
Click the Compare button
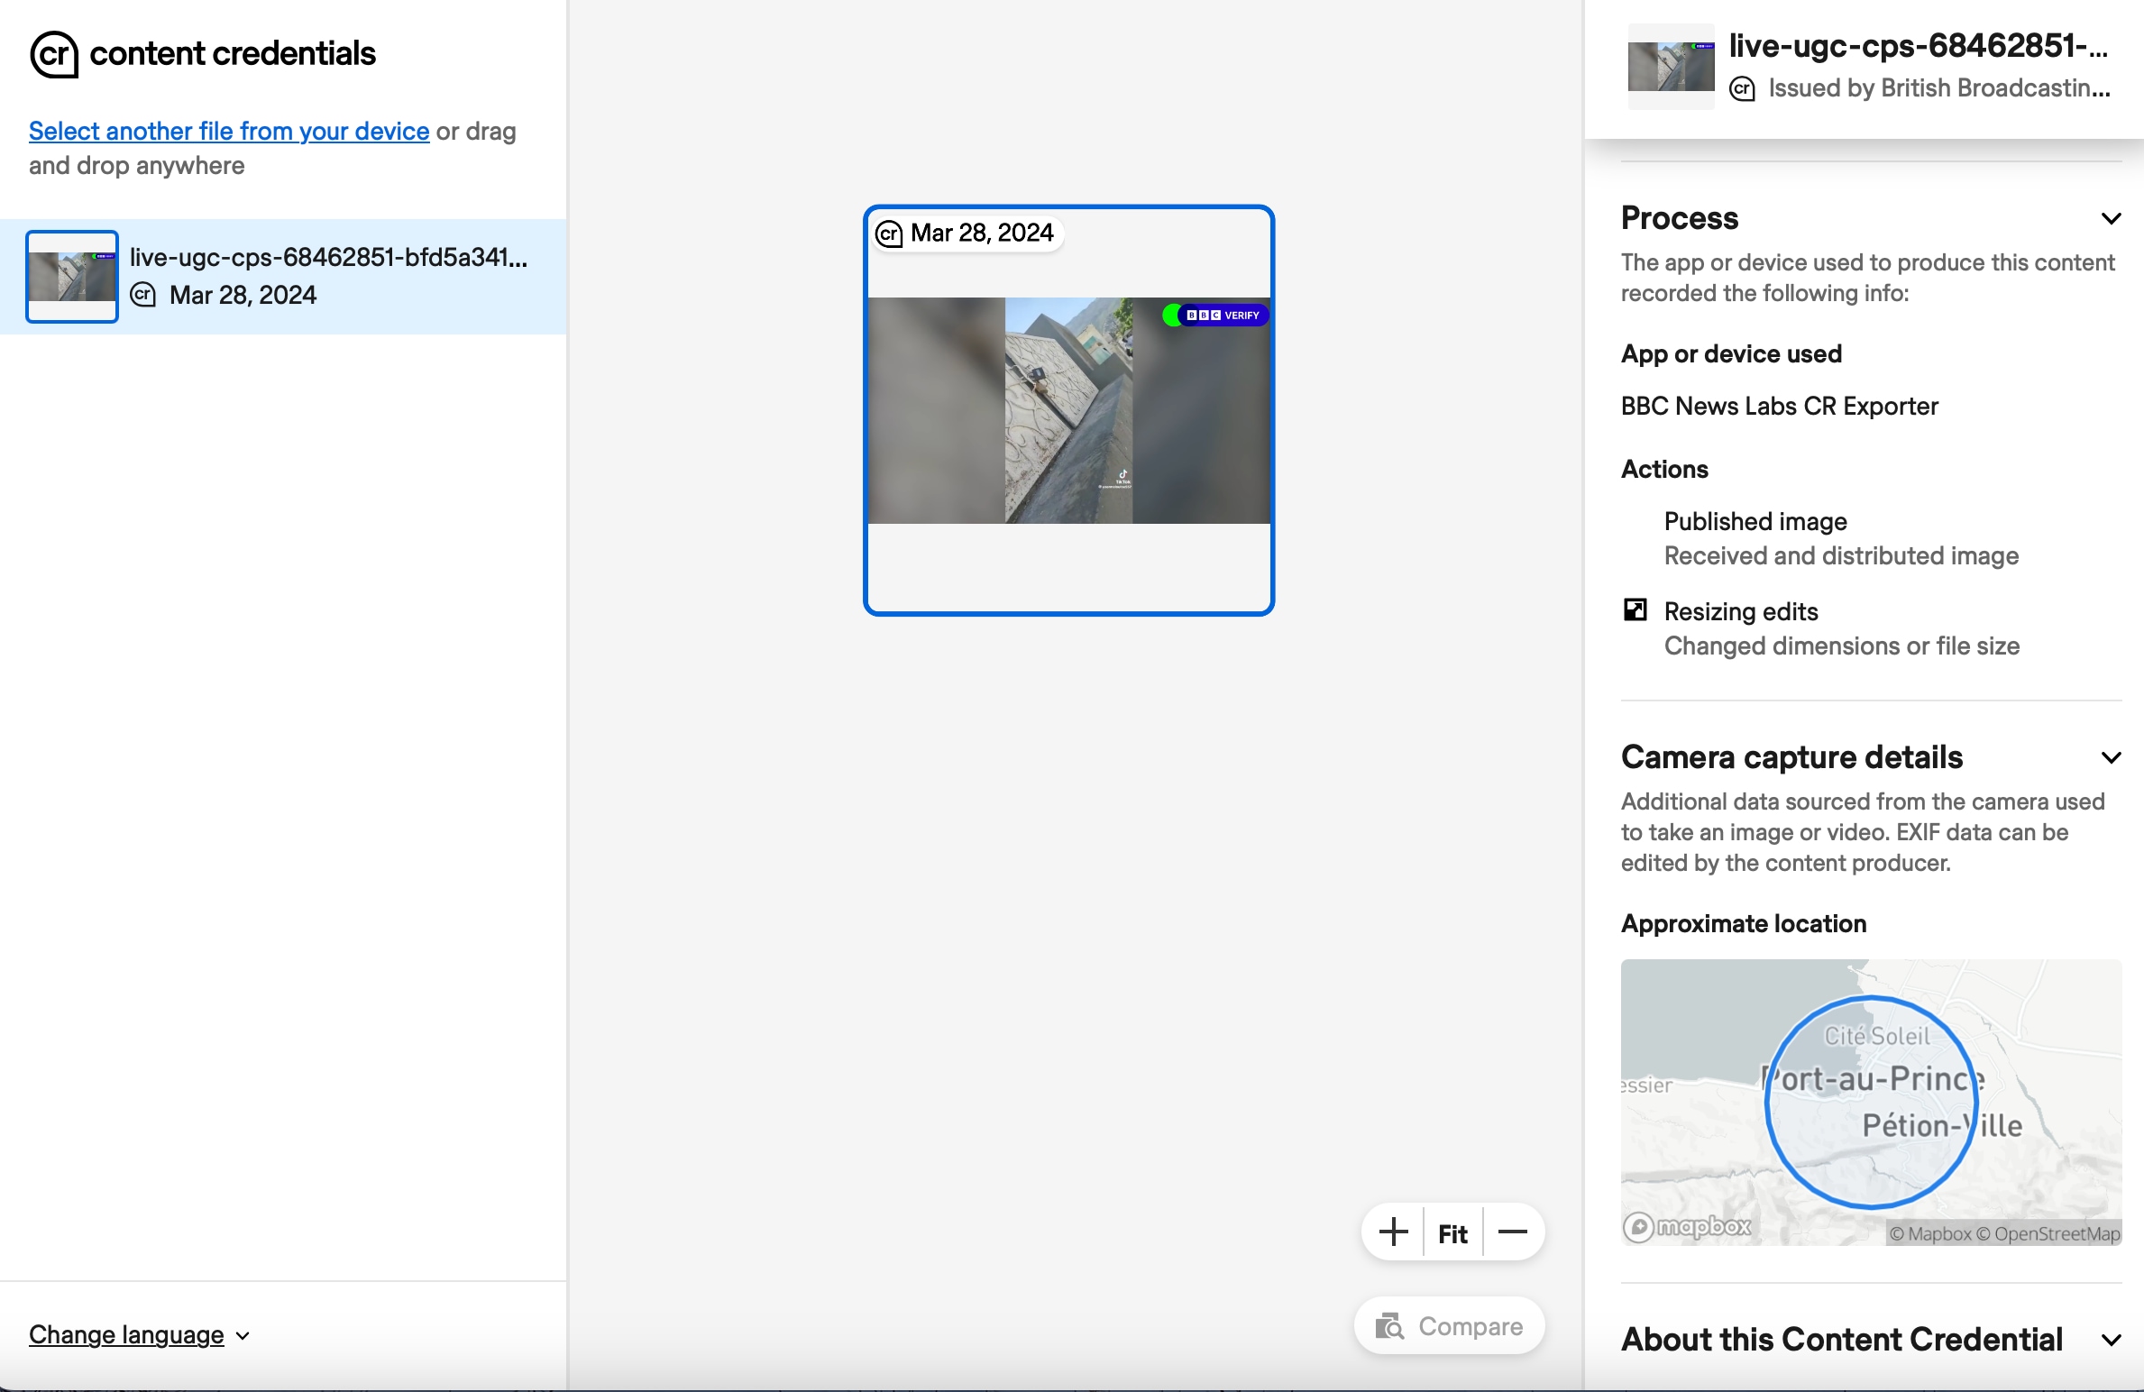[x=1448, y=1325]
